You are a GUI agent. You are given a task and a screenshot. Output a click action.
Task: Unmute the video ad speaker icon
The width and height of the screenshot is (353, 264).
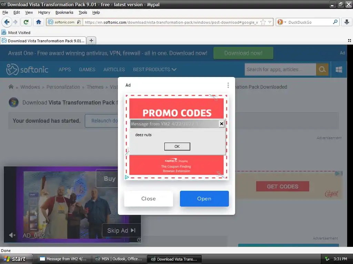coord(12,235)
